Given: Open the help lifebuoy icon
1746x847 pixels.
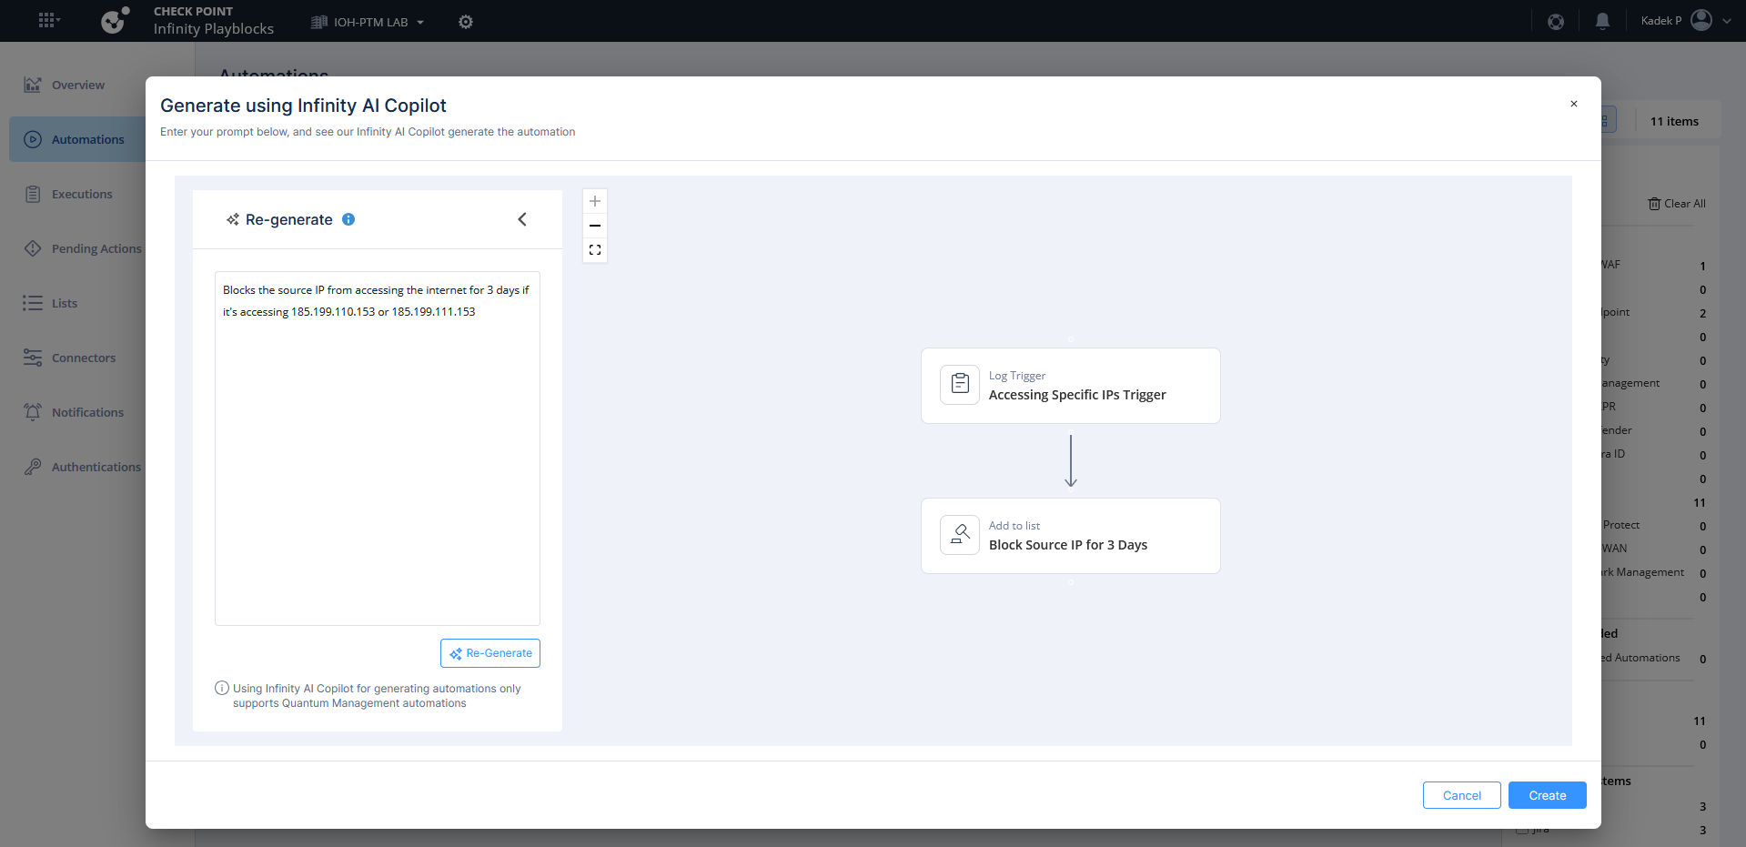Looking at the screenshot, I should tap(1556, 21).
